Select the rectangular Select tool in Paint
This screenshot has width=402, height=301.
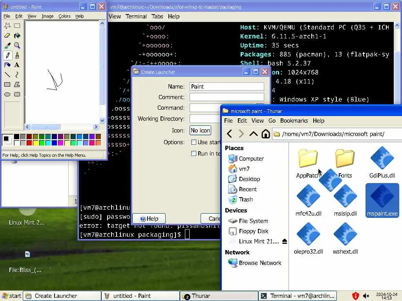point(17,25)
